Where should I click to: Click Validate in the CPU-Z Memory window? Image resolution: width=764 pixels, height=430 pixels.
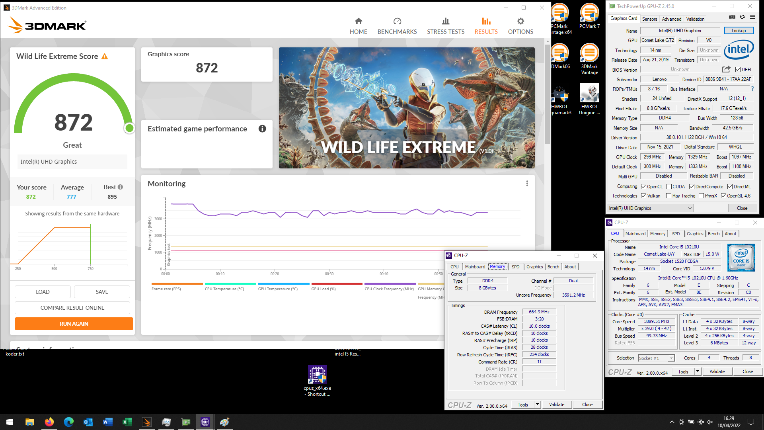click(557, 405)
